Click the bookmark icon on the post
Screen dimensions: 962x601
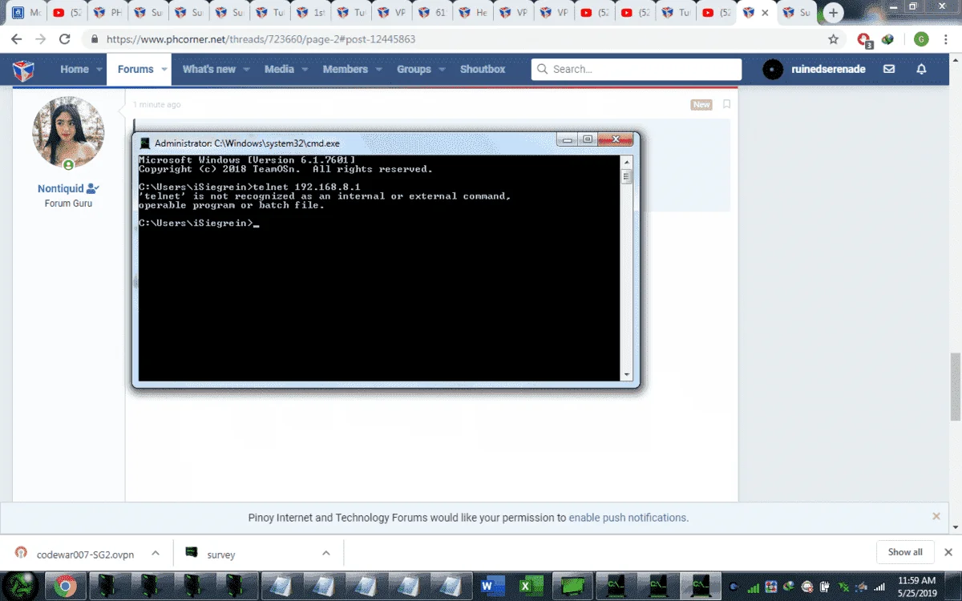coord(726,104)
